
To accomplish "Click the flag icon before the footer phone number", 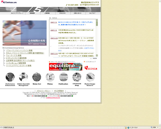I will click(32, 96).
